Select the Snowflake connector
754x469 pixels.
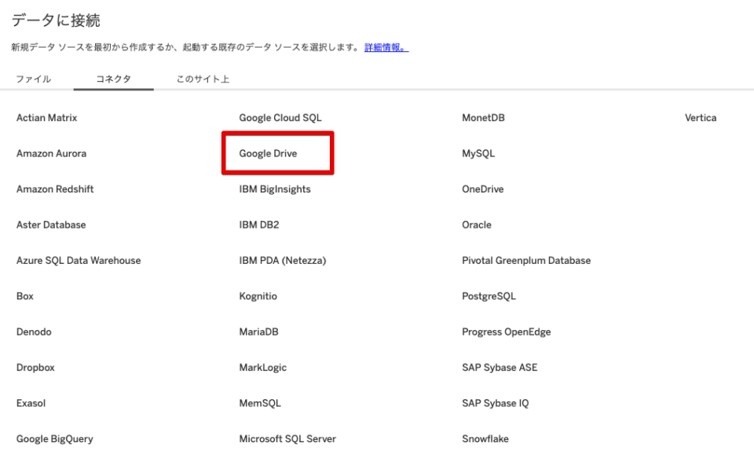click(x=485, y=438)
